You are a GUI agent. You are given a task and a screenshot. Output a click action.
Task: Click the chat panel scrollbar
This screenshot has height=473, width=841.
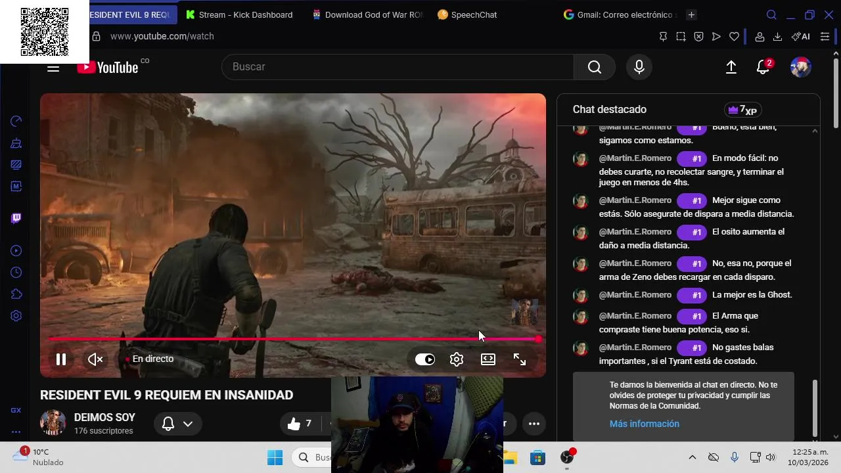coord(815,407)
